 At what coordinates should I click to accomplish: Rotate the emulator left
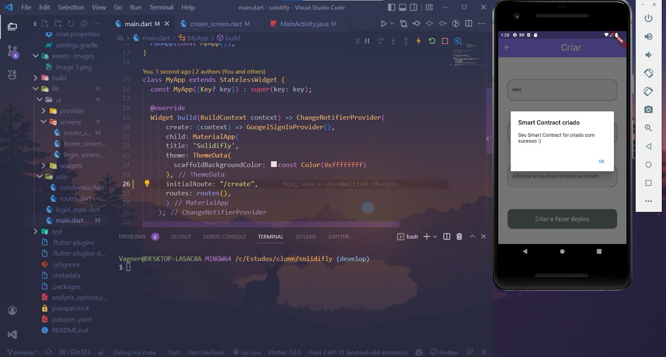(648, 73)
